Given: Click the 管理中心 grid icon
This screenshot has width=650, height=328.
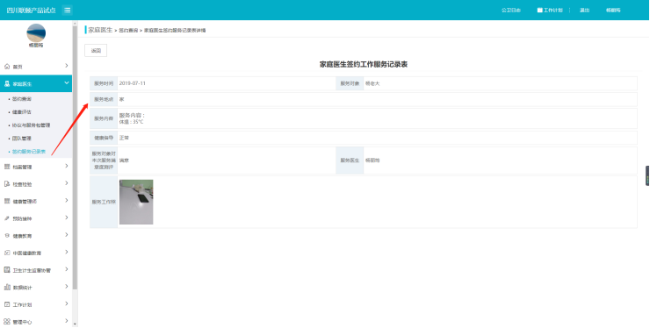Looking at the screenshot, I should click(x=7, y=321).
